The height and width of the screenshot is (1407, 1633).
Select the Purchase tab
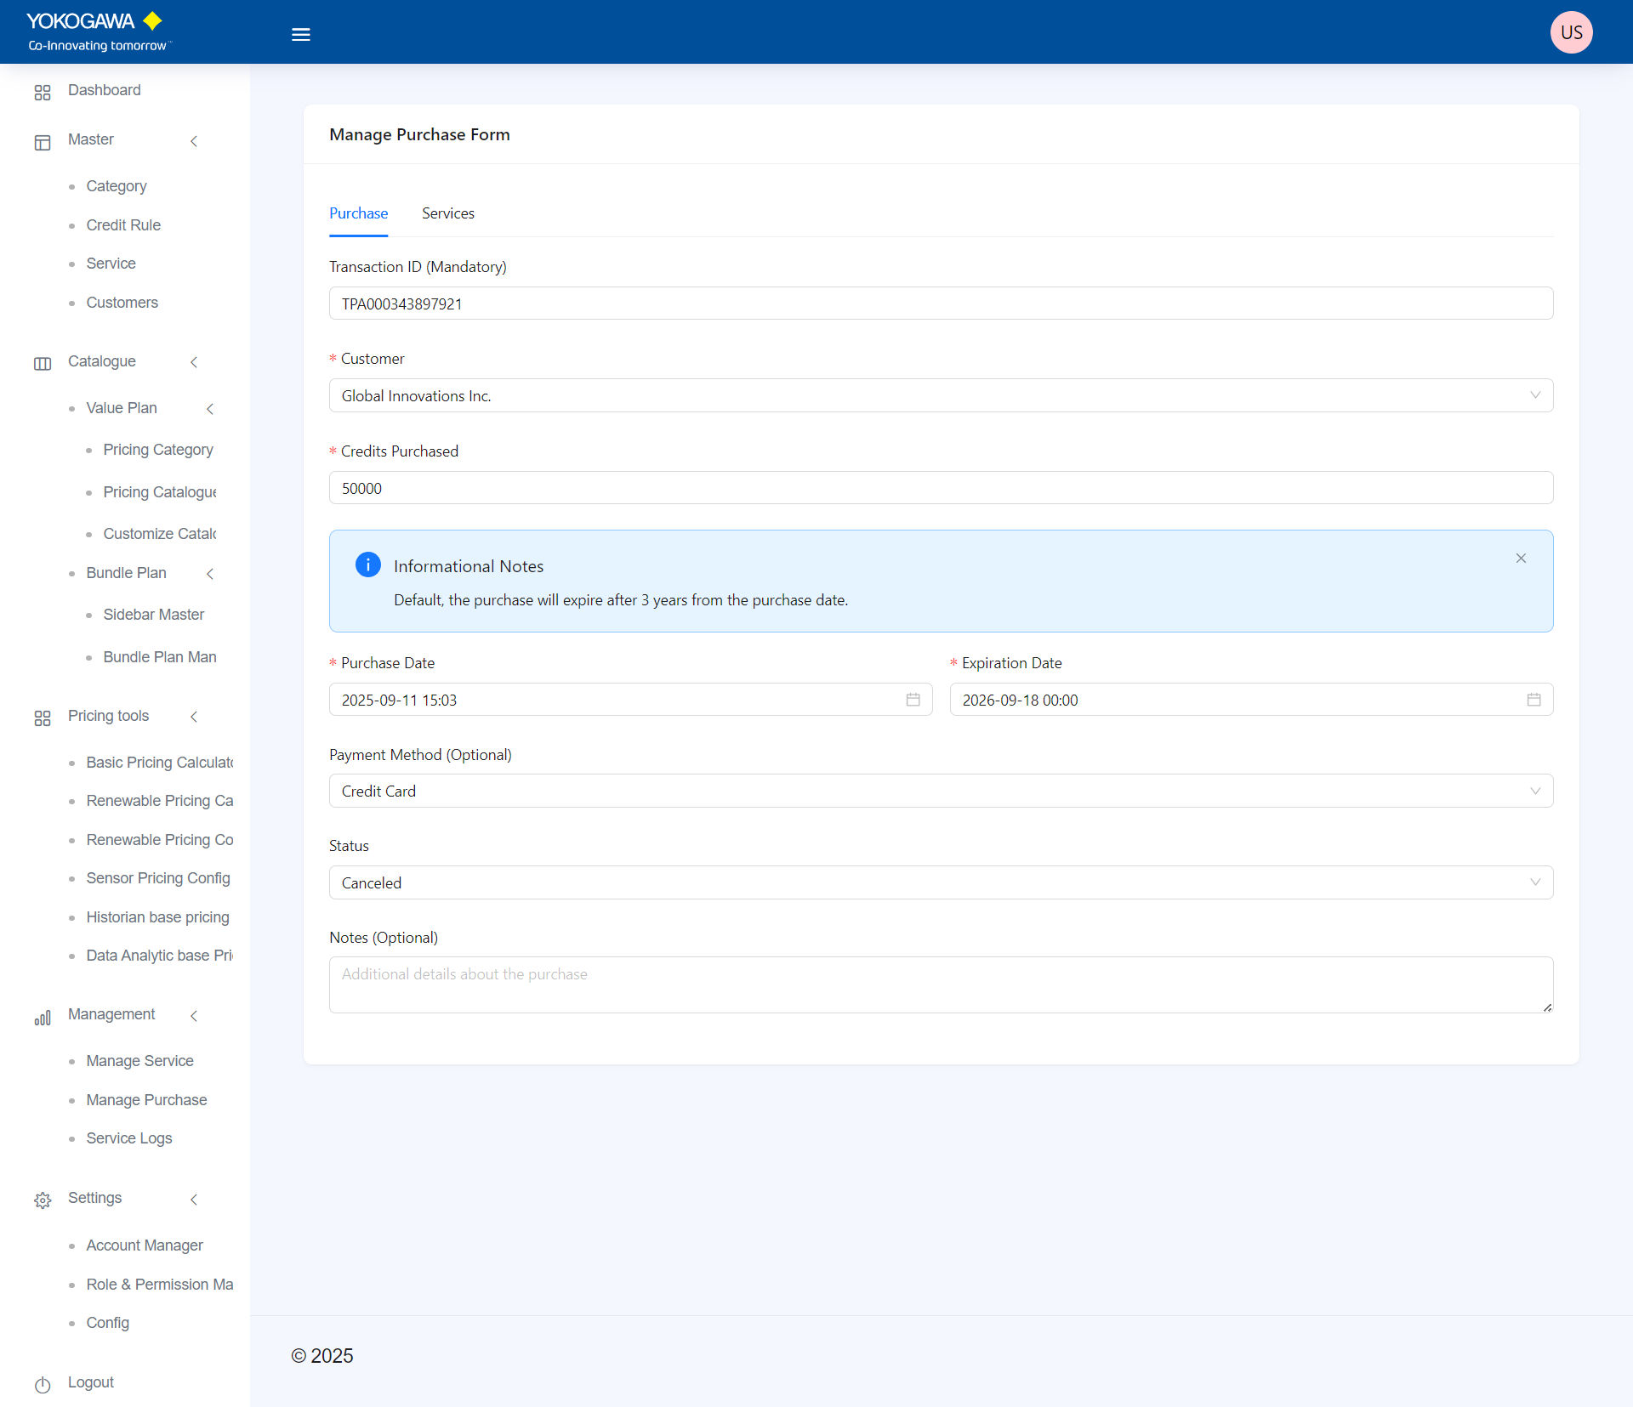tap(358, 213)
